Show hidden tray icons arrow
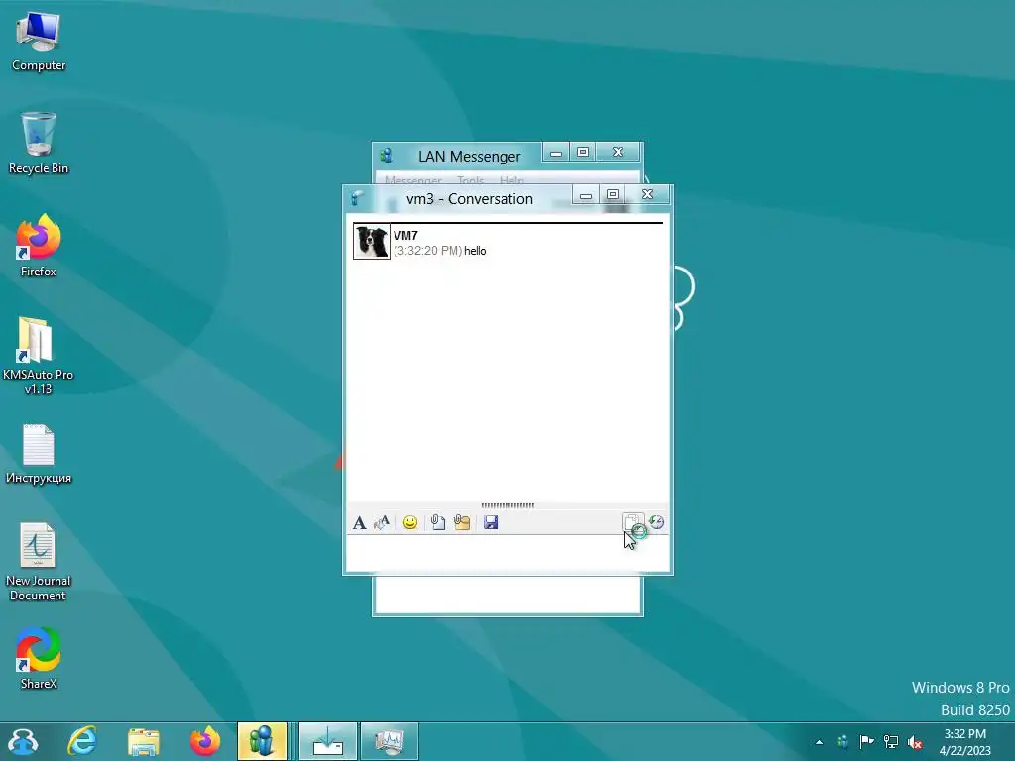 [819, 742]
